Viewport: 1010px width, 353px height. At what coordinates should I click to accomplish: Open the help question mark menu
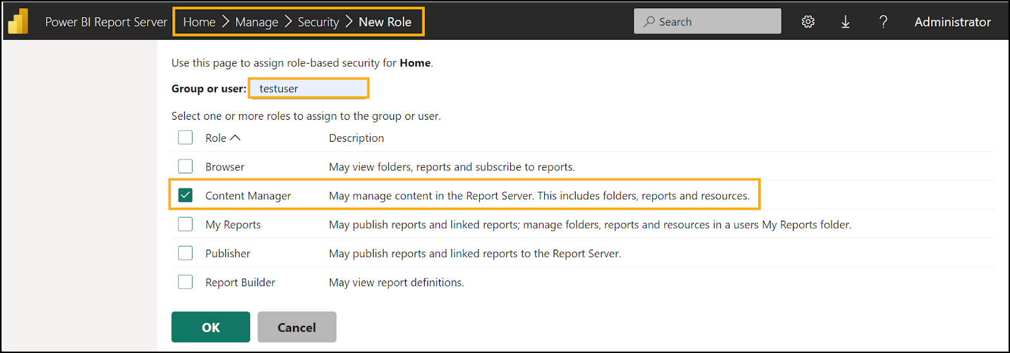[x=883, y=22]
